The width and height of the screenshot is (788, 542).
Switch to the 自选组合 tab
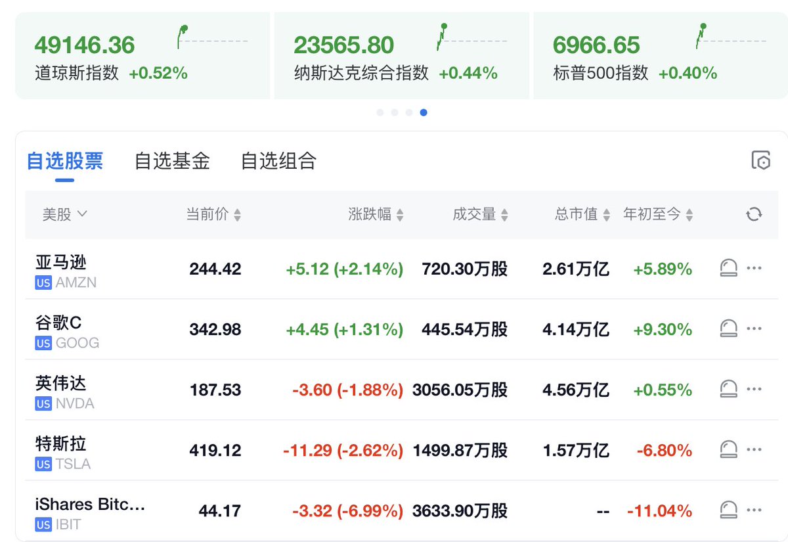tap(278, 161)
